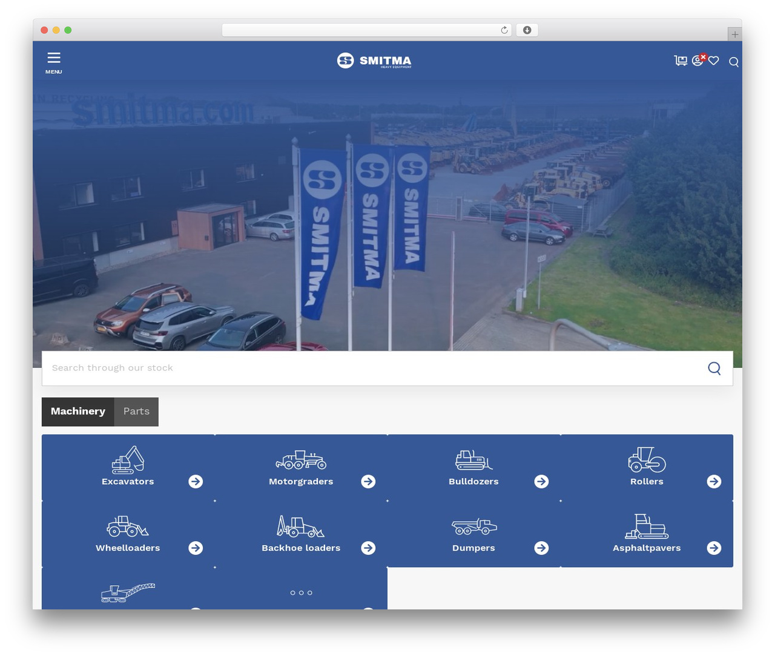
Task: Click the Smitma logo in header
Action: pos(374,61)
